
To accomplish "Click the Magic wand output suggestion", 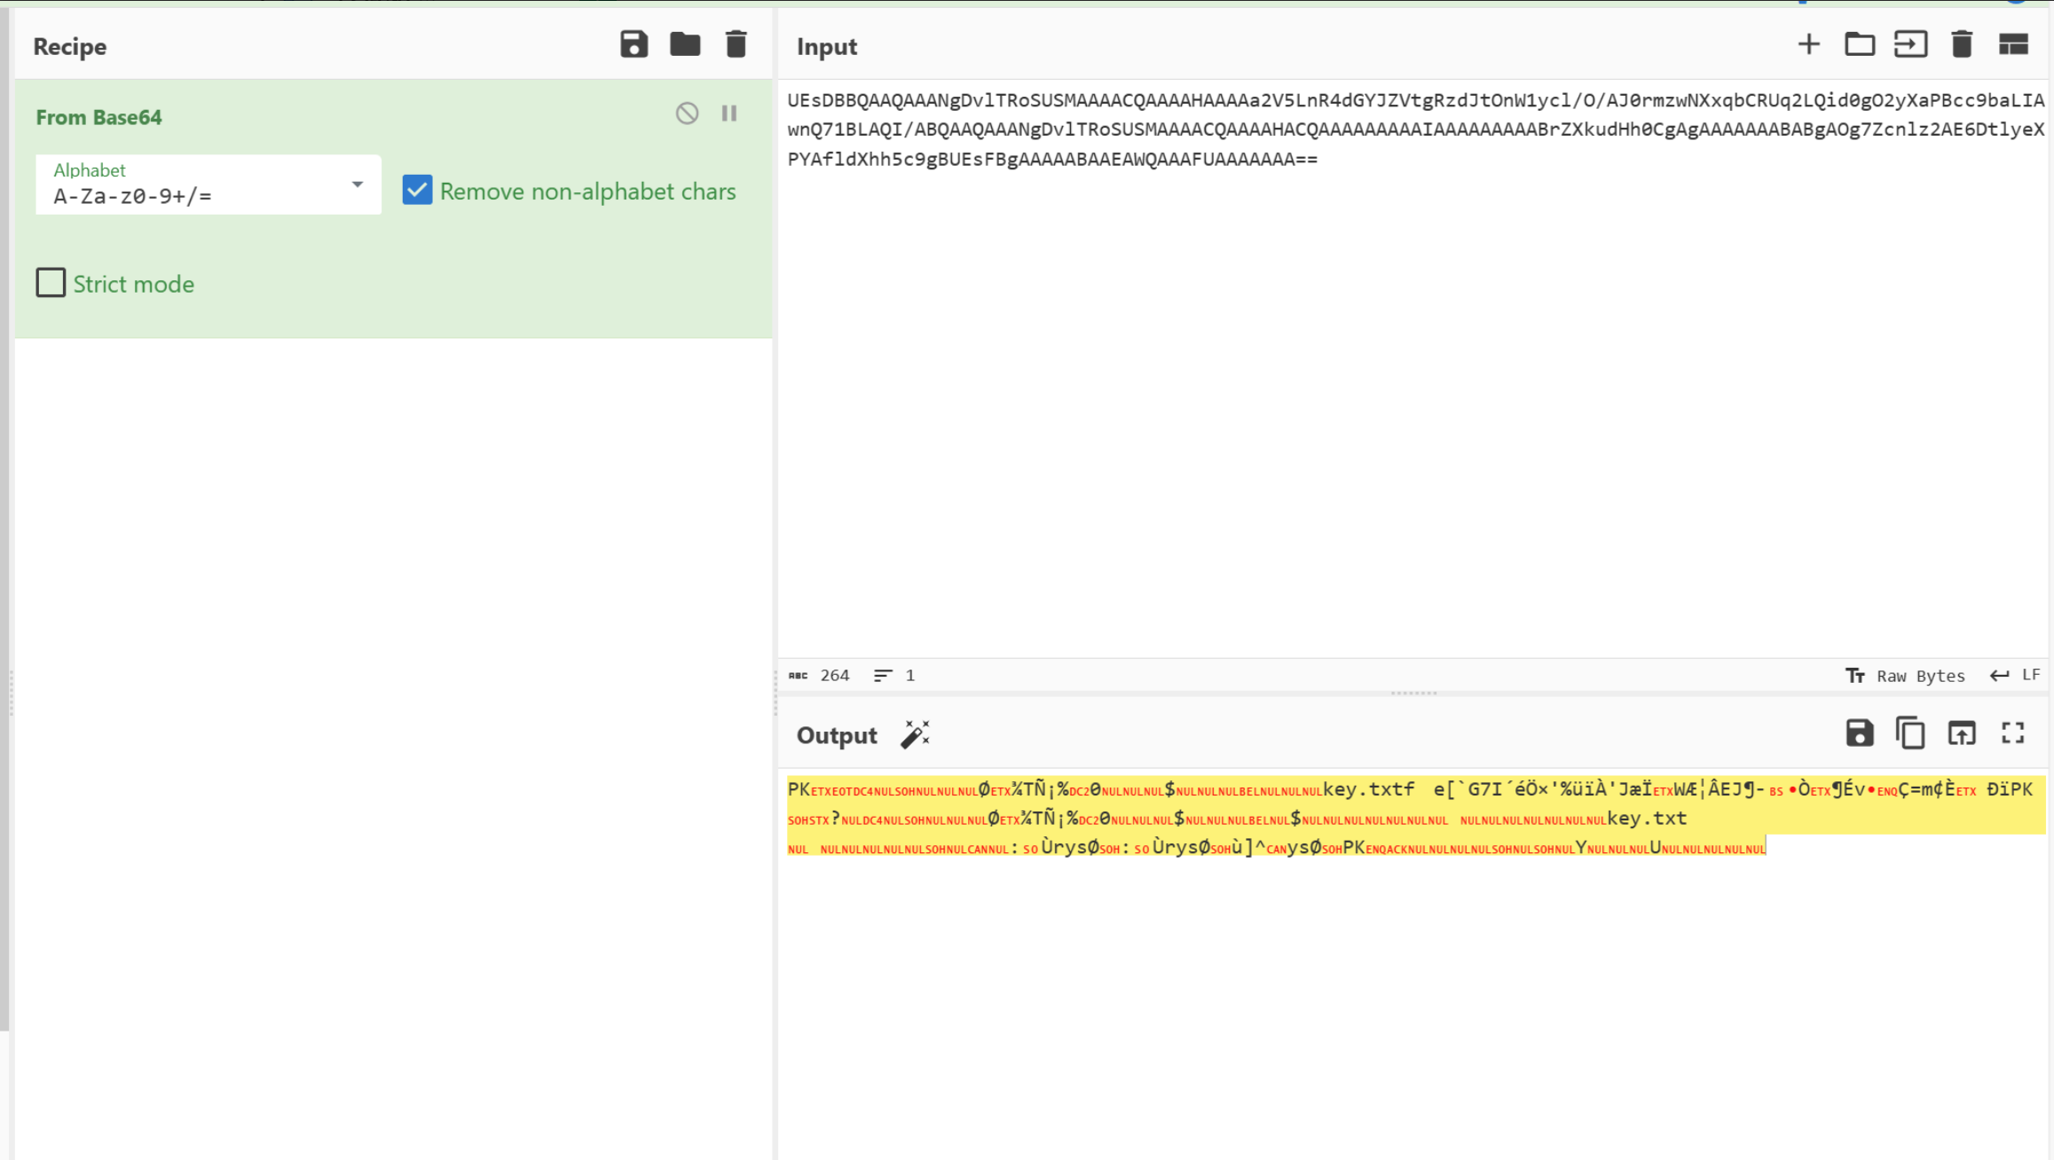I will 915,734.
